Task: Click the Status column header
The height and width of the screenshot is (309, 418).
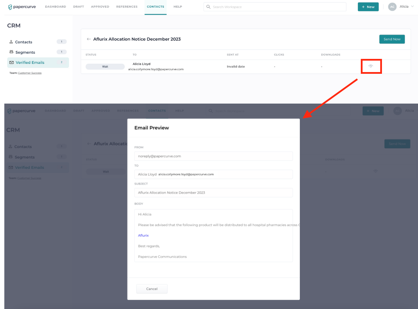Action: pyautogui.click(x=91, y=55)
